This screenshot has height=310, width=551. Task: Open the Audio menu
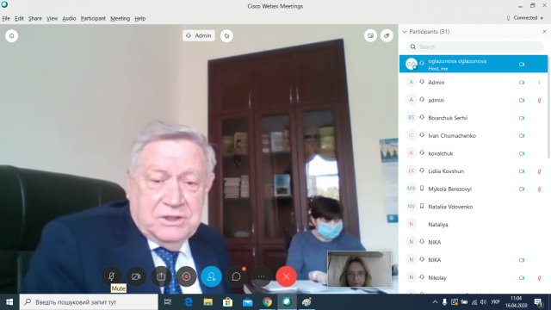tap(69, 18)
